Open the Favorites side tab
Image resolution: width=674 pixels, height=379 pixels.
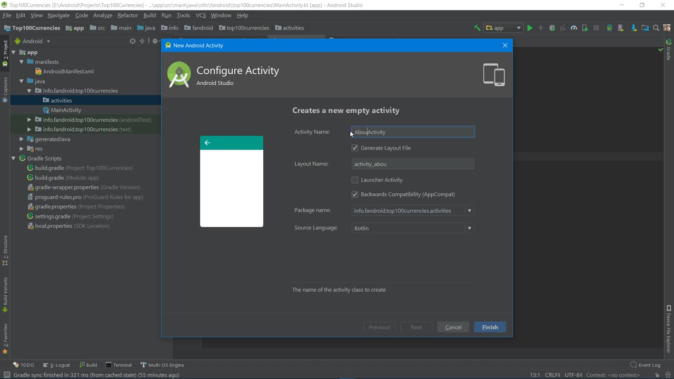tap(5, 338)
